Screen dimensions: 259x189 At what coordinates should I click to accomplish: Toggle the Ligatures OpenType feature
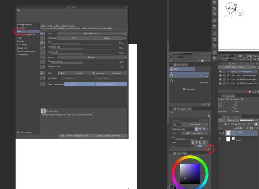click(x=80, y=84)
